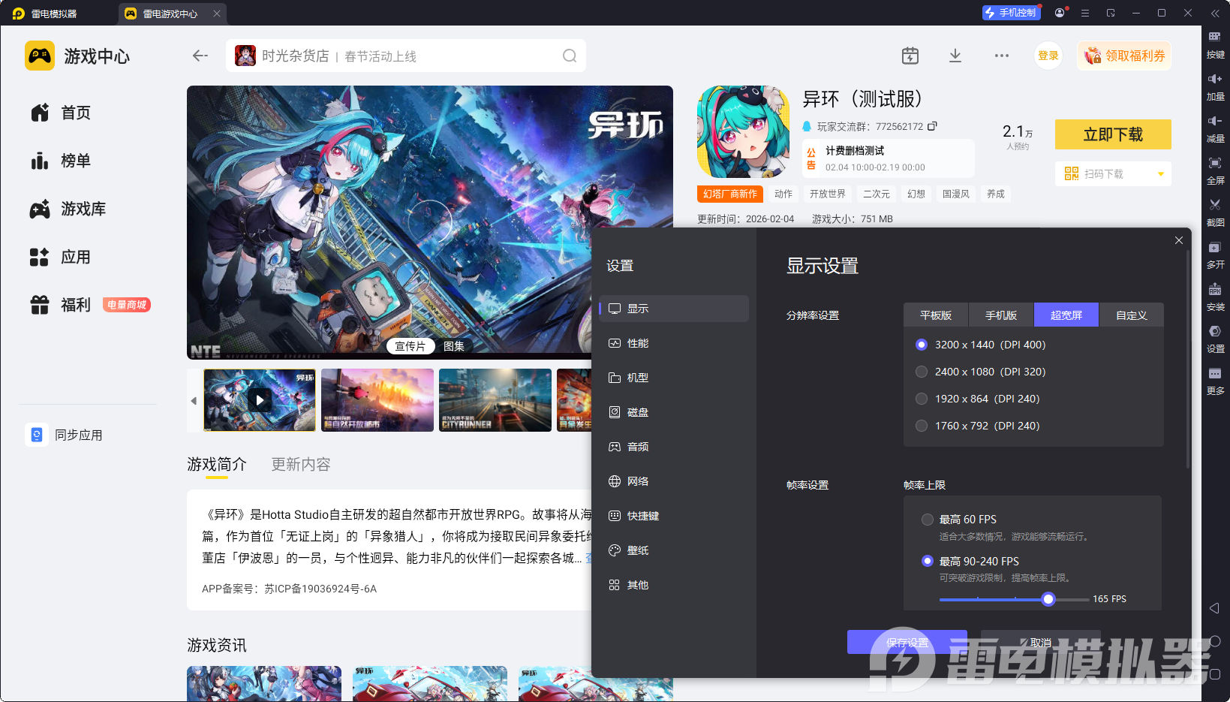Copy the player group number 772562172

click(932, 126)
